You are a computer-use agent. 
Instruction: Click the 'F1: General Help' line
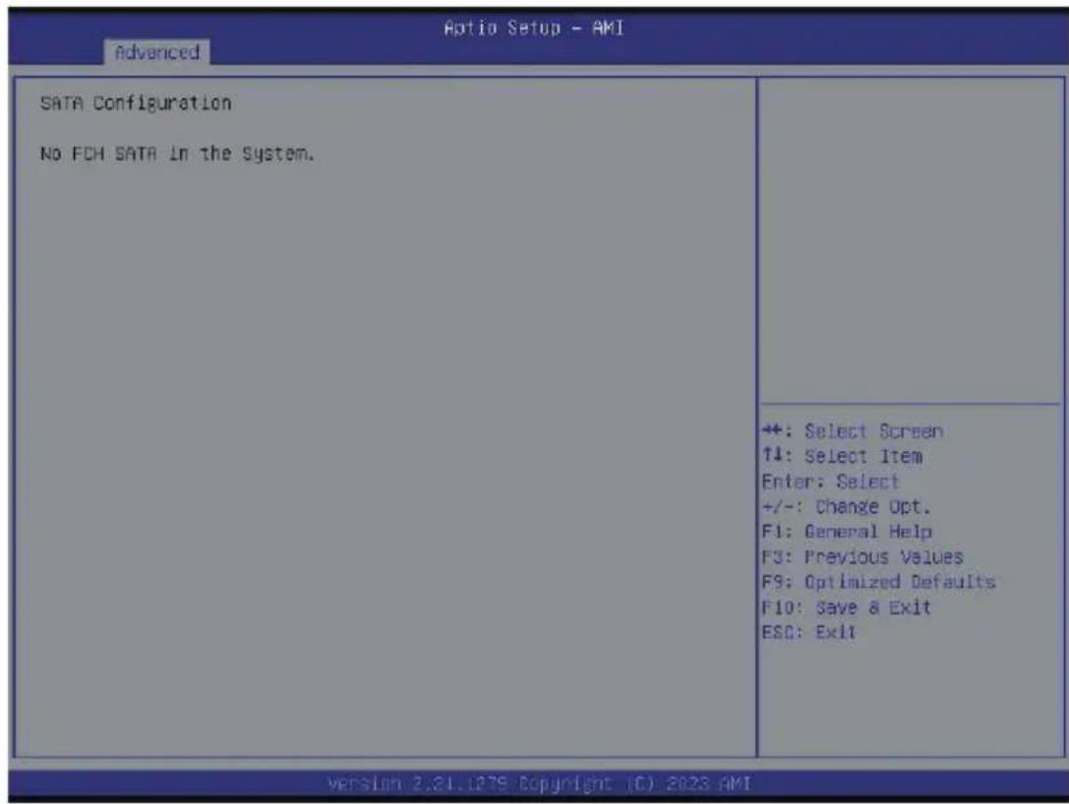[x=847, y=532]
